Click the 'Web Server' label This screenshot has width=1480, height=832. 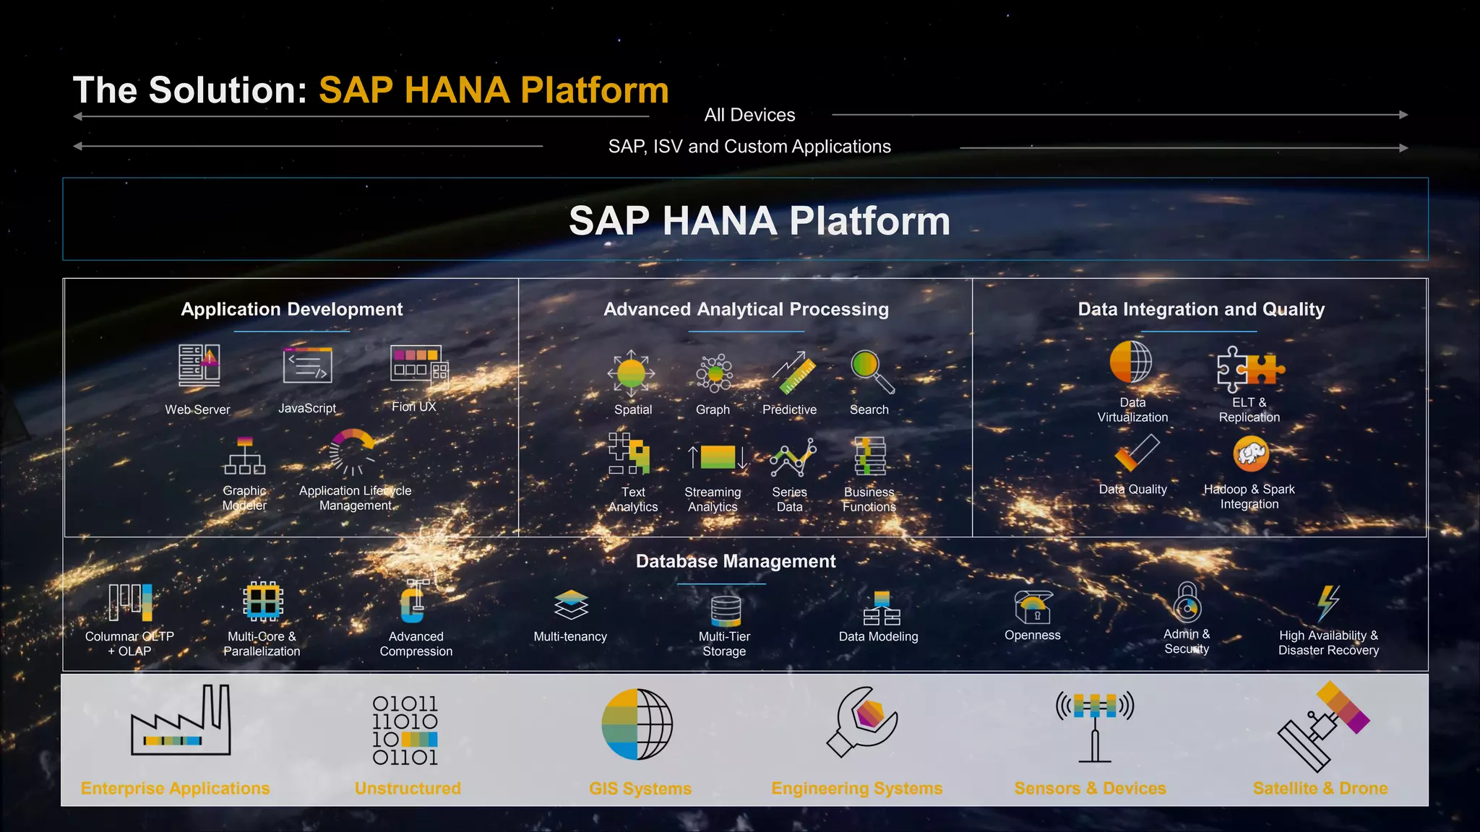coord(197,409)
